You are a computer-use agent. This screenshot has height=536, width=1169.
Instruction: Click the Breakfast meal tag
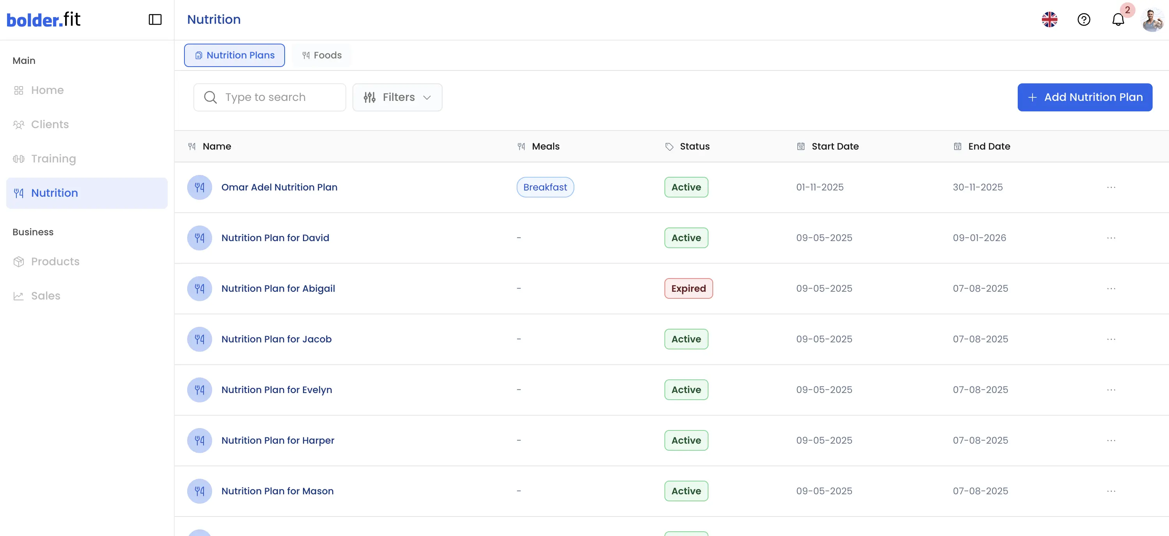pos(545,187)
